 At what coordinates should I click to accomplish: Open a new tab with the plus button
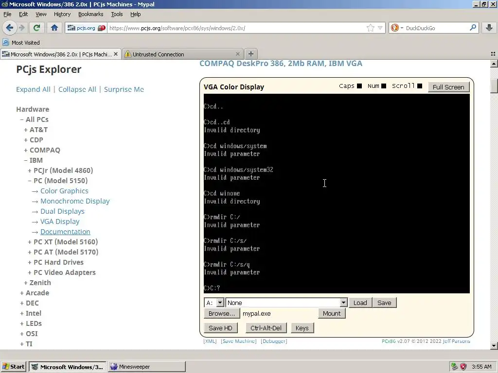point(251,54)
